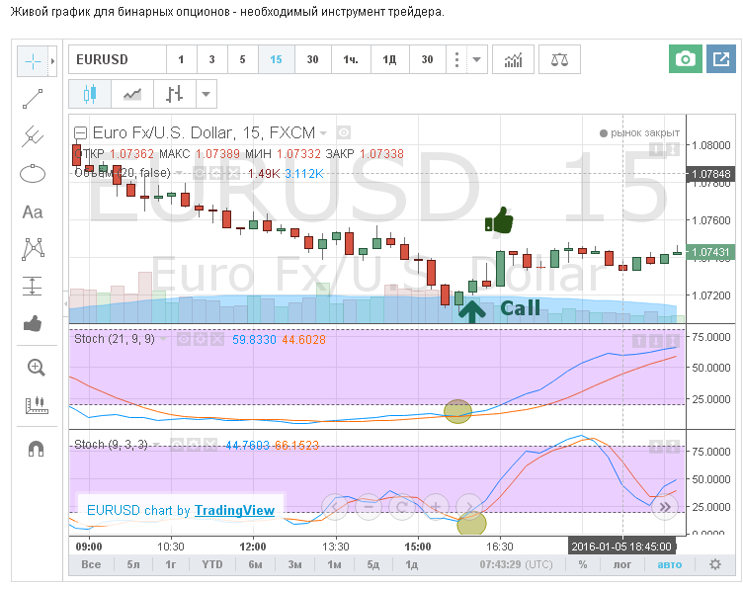Select the zoom in magnifier tool
This screenshot has width=743, height=589.
(x=36, y=368)
